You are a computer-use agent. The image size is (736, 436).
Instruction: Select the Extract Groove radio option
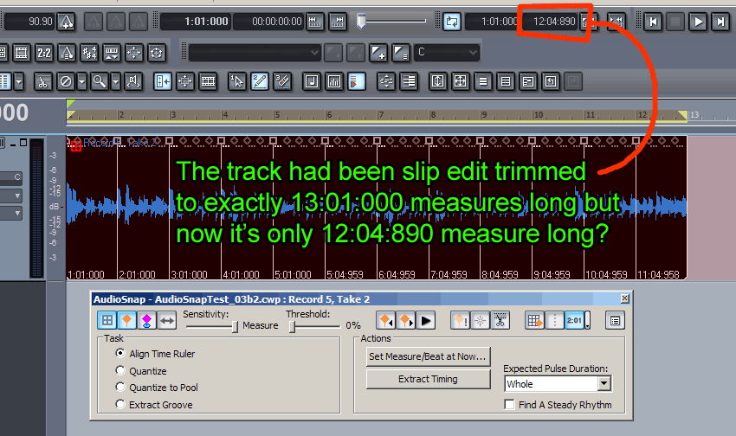120,405
